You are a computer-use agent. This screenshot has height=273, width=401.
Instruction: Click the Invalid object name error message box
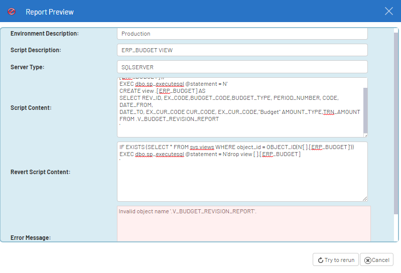[244, 223]
